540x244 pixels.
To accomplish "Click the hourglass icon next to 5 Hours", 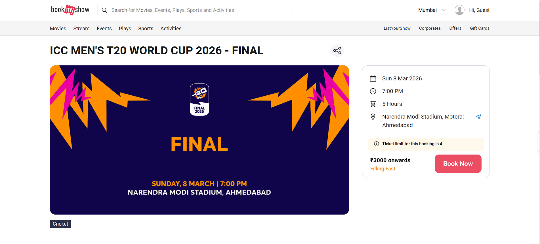I will coord(373,104).
